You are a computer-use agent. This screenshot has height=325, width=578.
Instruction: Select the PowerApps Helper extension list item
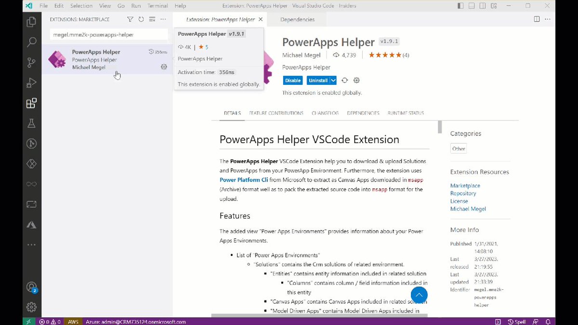click(x=107, y=60)
